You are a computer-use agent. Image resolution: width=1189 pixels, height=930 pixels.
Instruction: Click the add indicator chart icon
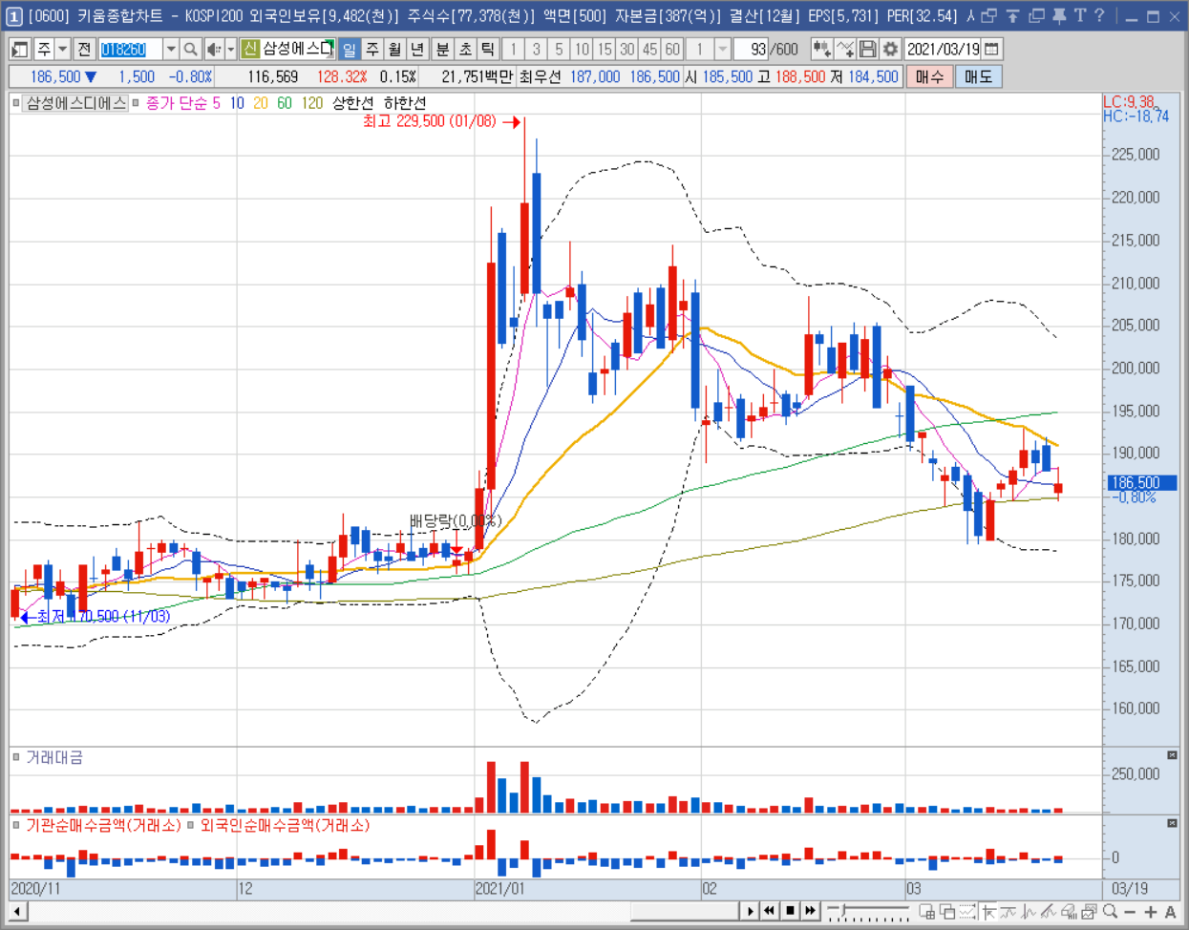pos(821,49)
